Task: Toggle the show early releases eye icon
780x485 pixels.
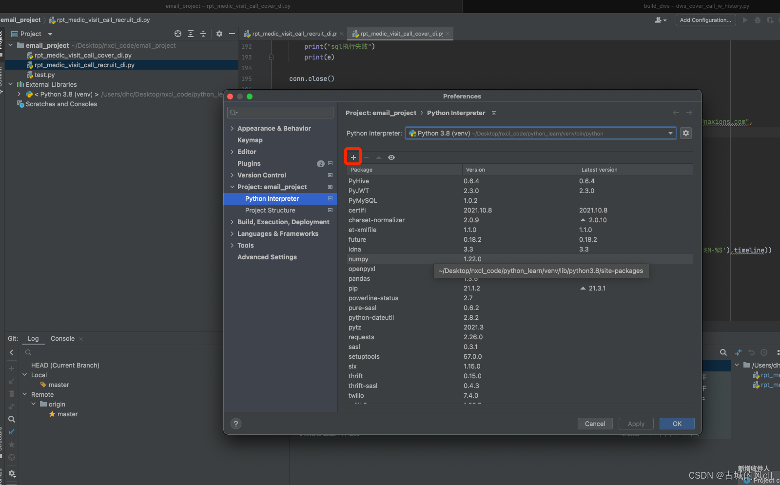Action: pos(391,157)
